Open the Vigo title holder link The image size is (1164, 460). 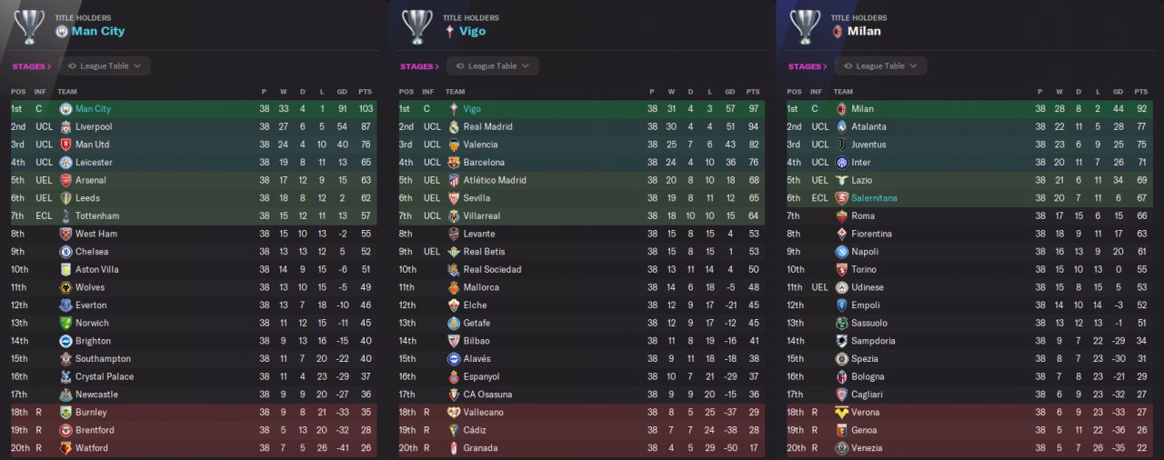coord(473,32)
